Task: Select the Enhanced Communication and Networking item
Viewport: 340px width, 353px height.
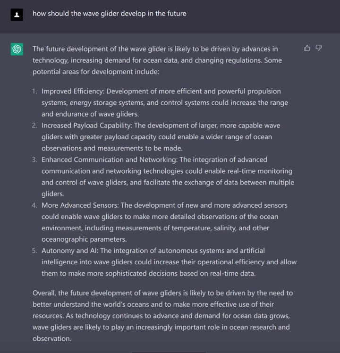Action: coord(168,176)
